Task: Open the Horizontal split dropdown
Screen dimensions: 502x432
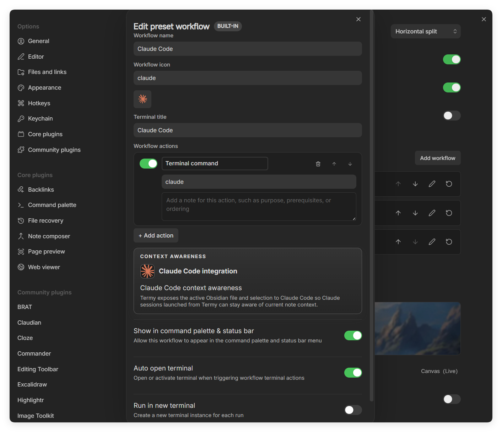Action: coord(426,31)
